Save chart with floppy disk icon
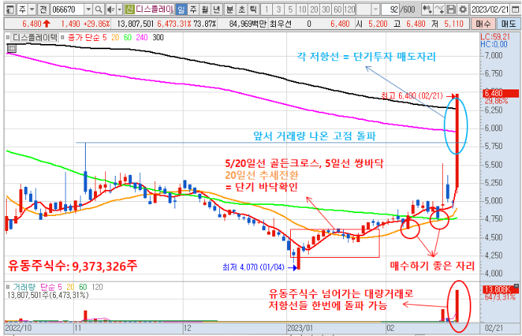The width and height of the screenshot is (522, 336). coord(451,10)
